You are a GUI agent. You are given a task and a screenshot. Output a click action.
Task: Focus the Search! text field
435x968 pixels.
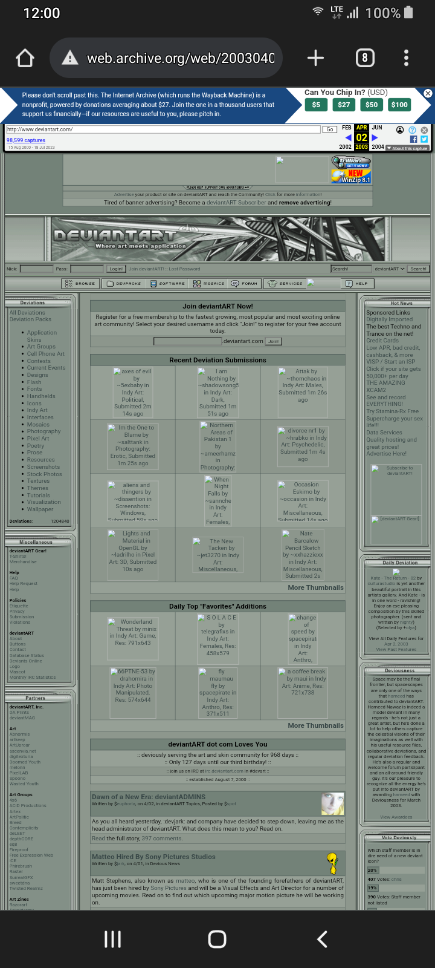(x=351, y=269)
